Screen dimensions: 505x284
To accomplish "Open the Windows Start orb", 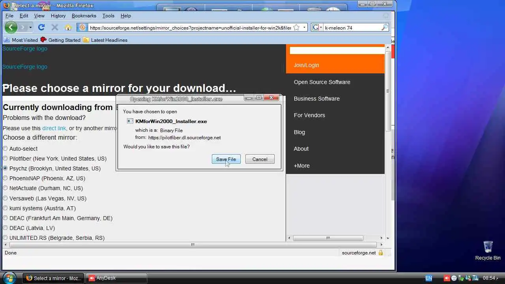I will pyautogui.click(x=9, y=278).
